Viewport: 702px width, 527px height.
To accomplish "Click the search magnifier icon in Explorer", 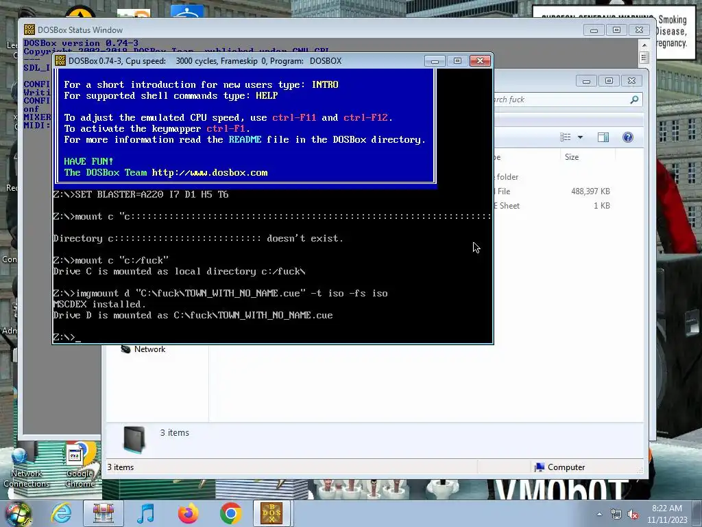I will [x=634, y=99].
